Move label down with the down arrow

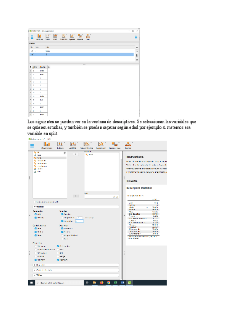tap(137, 51)
